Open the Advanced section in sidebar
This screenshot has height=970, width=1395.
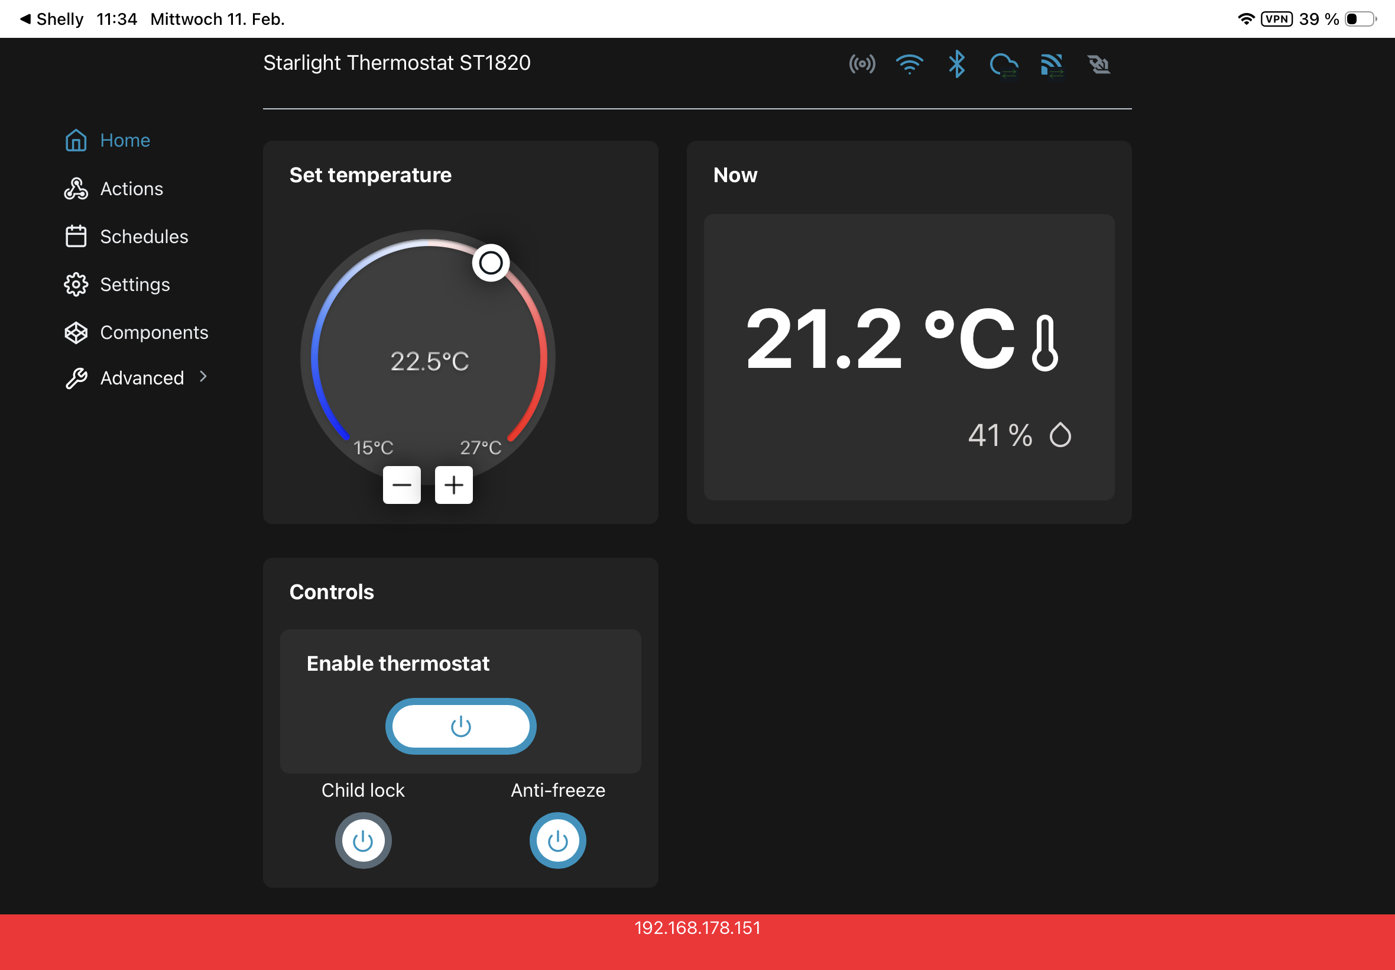(141, 378)
